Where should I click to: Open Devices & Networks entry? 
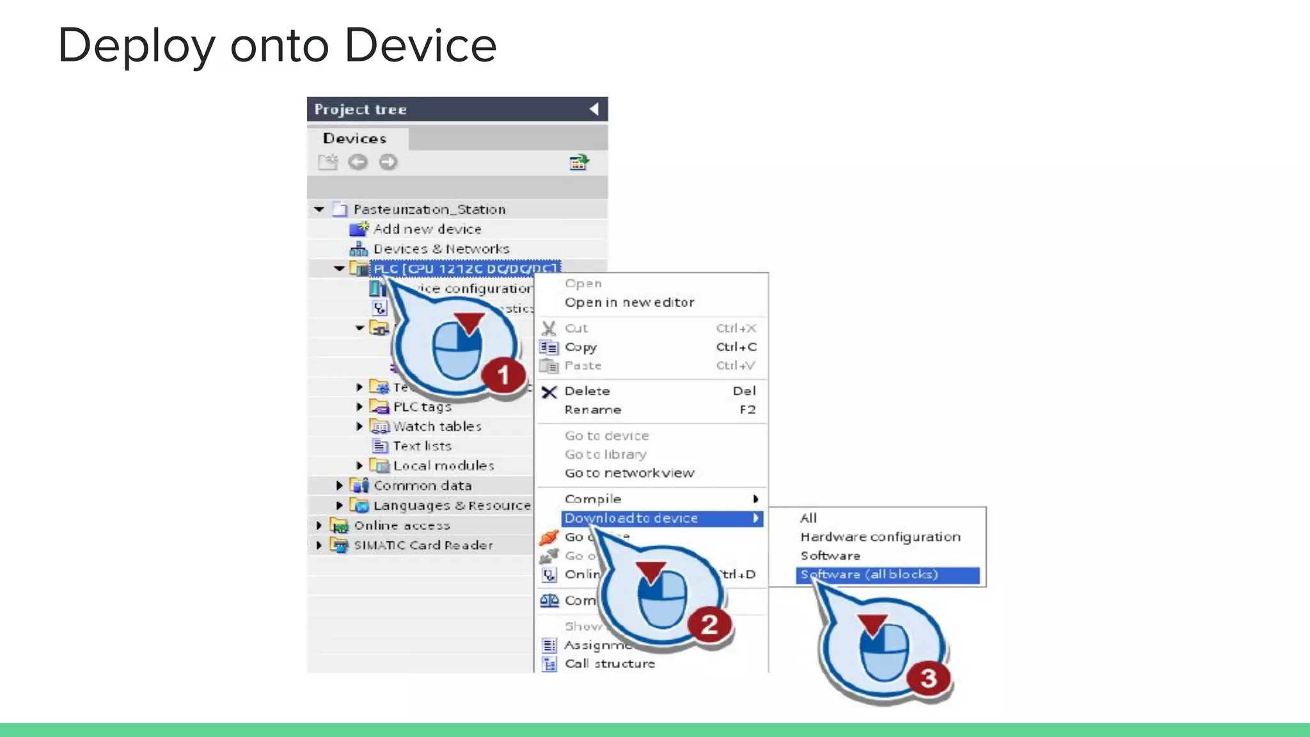point(441,249)
